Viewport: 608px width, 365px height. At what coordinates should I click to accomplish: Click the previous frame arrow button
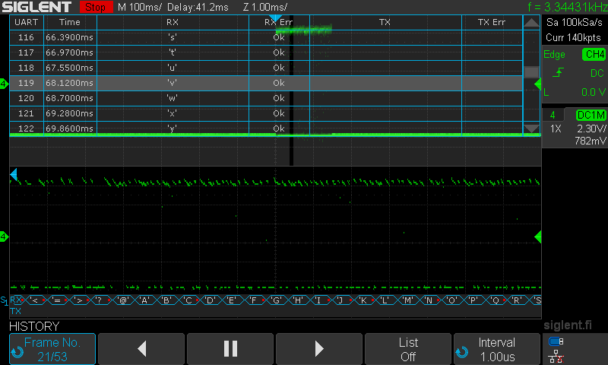click(x=141, y=349)
